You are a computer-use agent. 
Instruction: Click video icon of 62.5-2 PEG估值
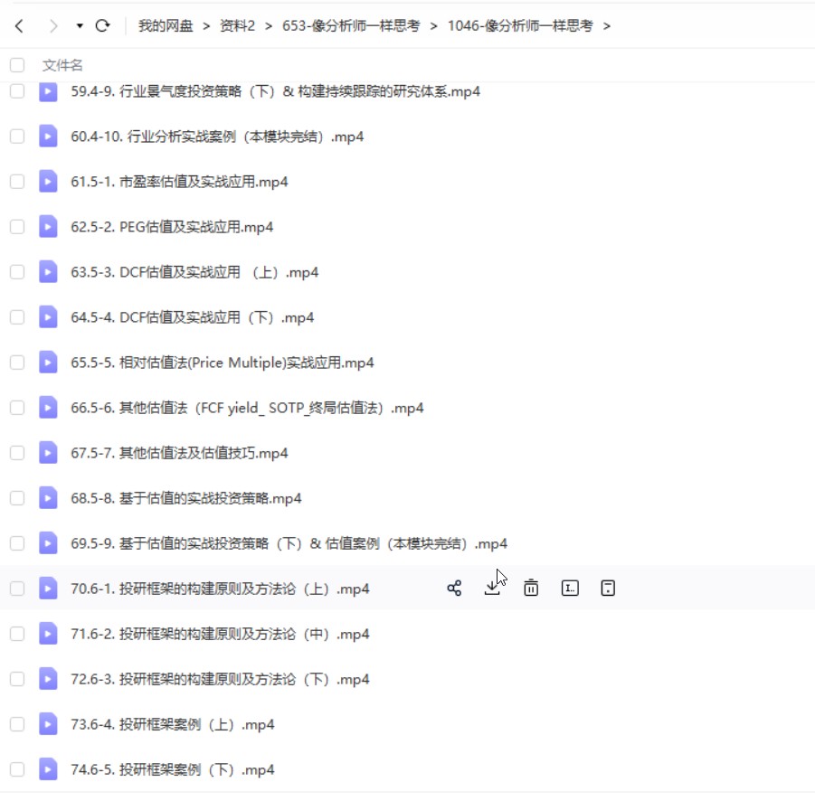point(48,227)
